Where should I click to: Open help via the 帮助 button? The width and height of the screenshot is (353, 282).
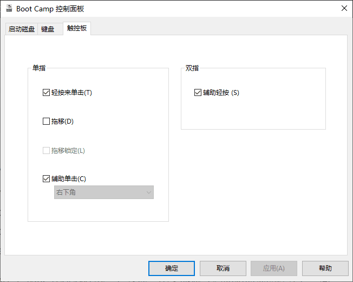point(325,268)
